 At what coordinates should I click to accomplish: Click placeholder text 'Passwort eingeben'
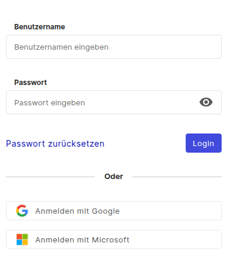[50, 103]
